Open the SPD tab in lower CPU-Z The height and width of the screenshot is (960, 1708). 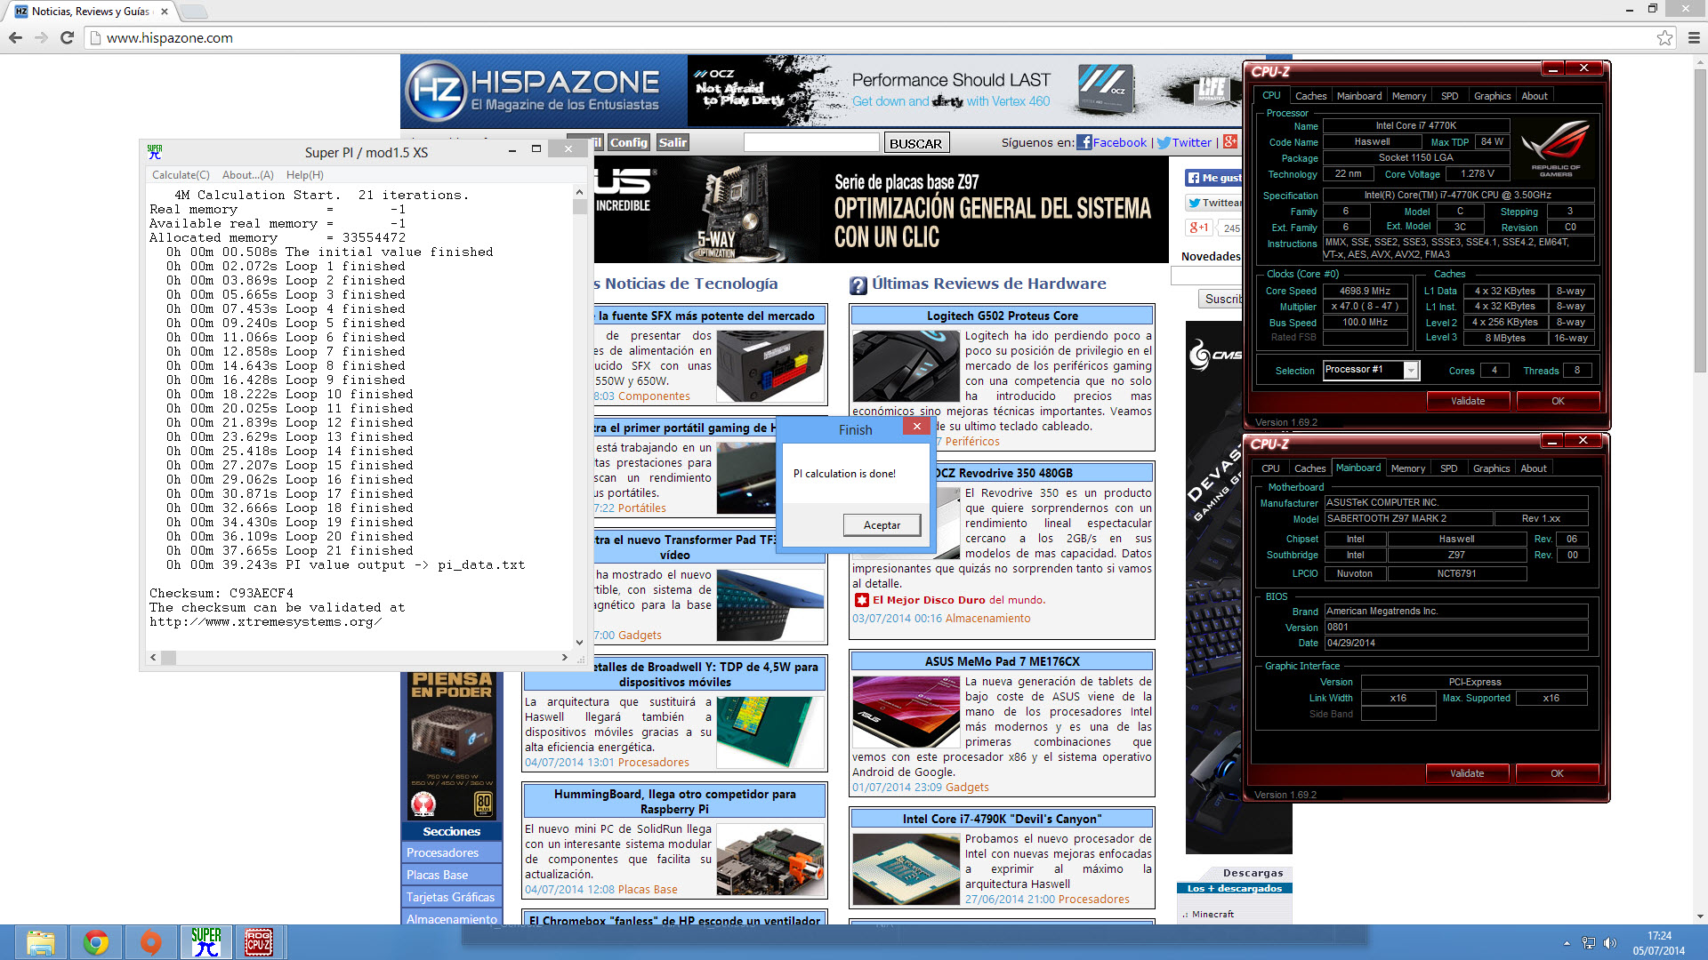coord(1448,468)
